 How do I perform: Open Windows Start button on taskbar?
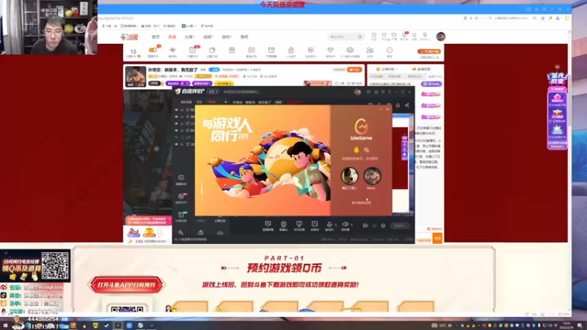click(5, 326)
